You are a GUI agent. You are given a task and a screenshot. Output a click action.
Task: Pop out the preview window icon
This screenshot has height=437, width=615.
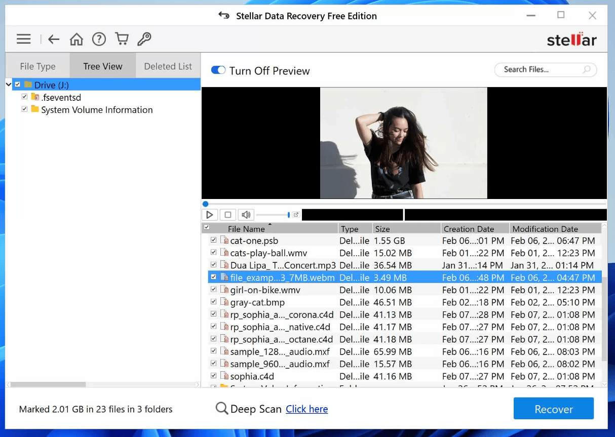point(296,215)
